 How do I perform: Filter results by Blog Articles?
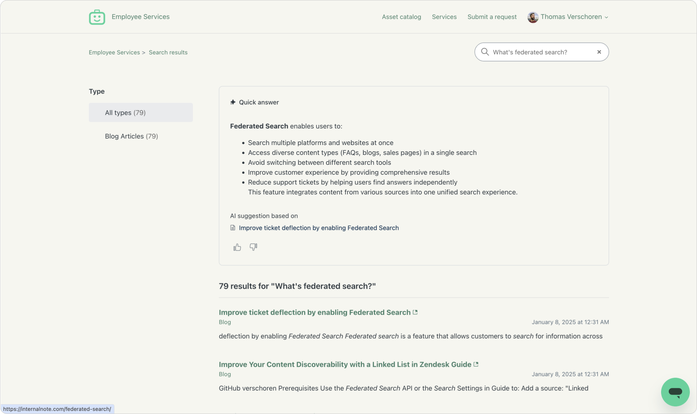coord(131,136)
